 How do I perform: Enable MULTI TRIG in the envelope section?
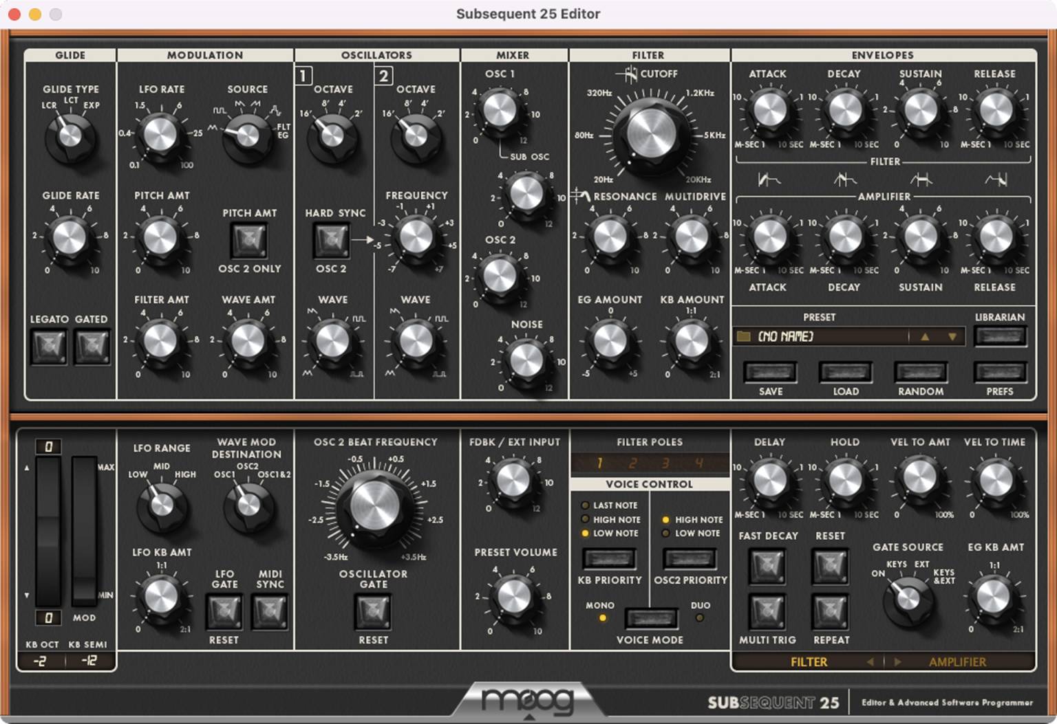click(x=767, y=612)
